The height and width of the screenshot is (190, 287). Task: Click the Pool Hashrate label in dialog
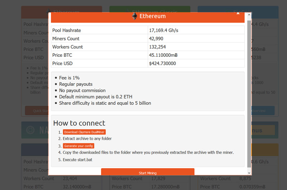[67, 30]
